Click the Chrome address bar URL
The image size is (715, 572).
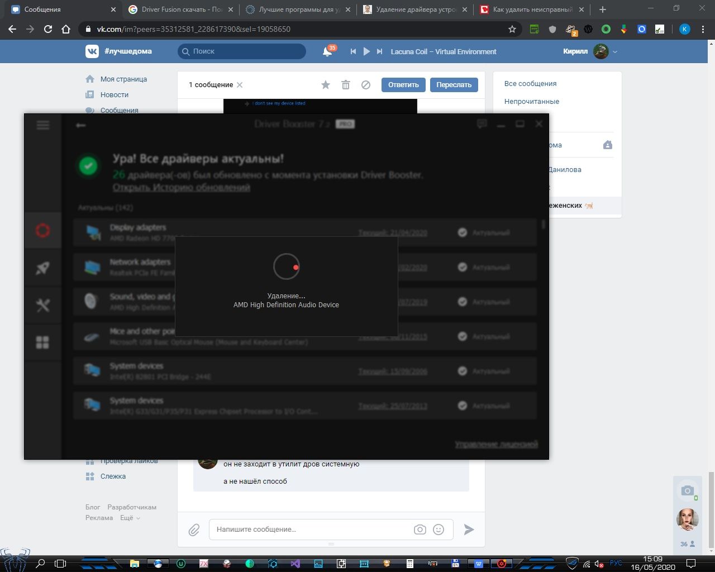click(x=193, y=29)
